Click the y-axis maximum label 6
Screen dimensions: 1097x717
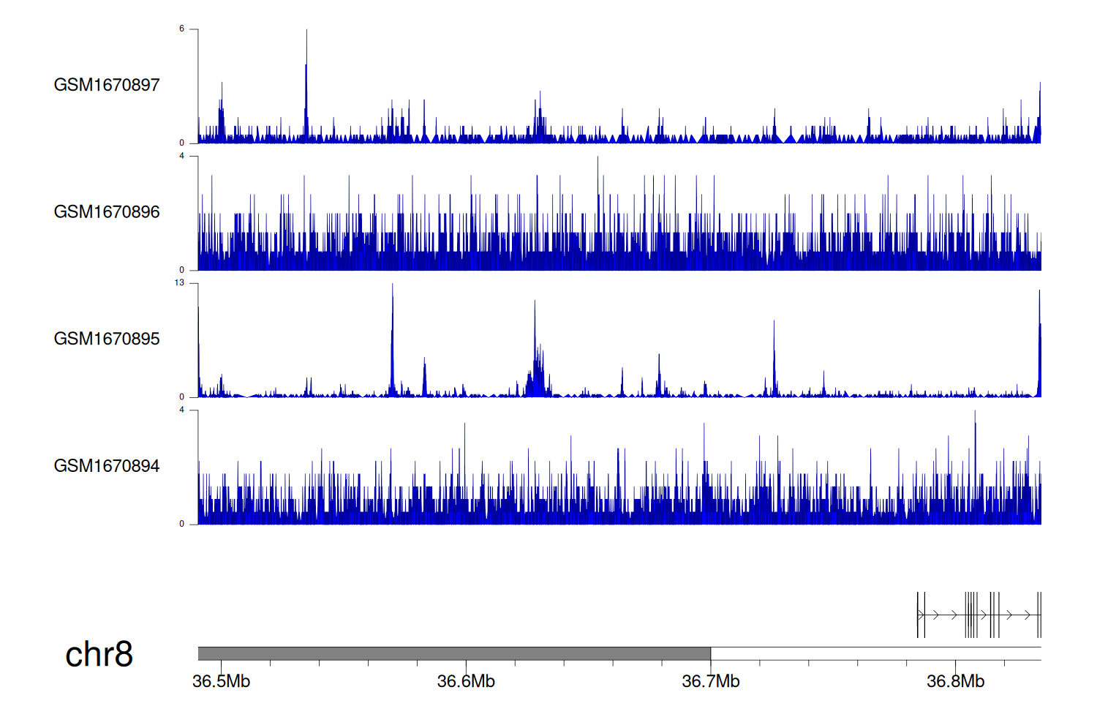[181, 29]
